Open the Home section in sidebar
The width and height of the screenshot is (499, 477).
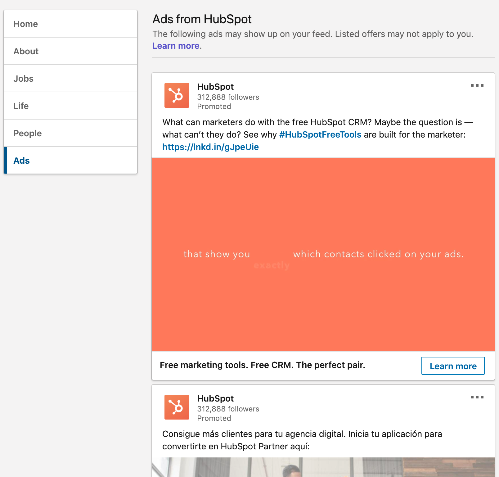point(70,24)
